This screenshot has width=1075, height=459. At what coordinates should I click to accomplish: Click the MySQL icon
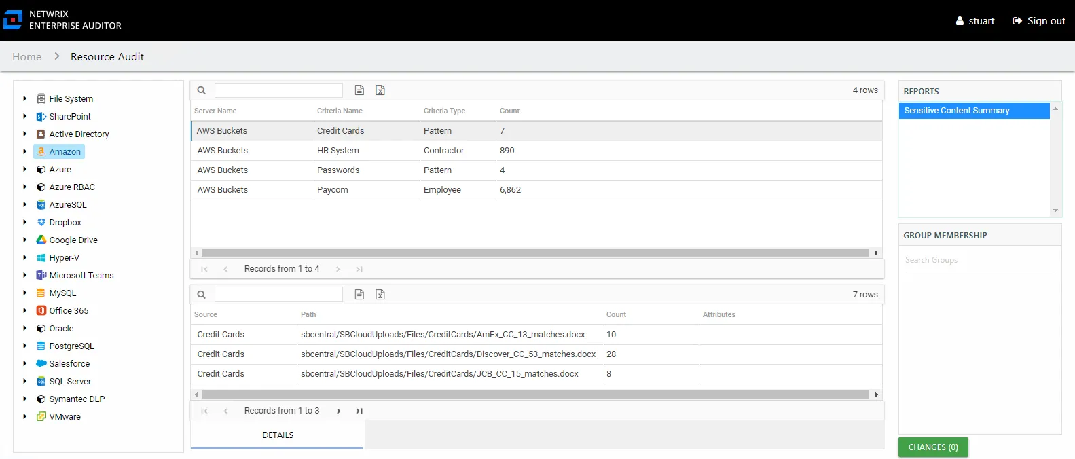(x=41, y=293)
